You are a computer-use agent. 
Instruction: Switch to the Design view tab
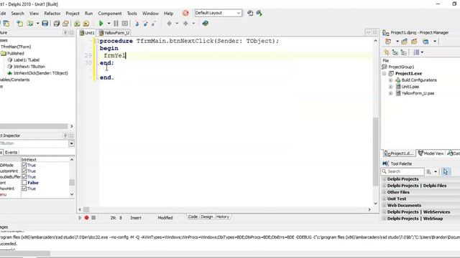coord(207,217)
